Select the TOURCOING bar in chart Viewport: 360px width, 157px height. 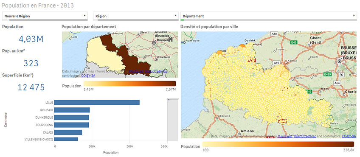point(72,125)
